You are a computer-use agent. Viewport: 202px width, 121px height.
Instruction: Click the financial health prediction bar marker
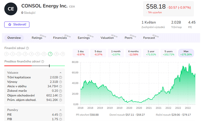coord(49,66)
